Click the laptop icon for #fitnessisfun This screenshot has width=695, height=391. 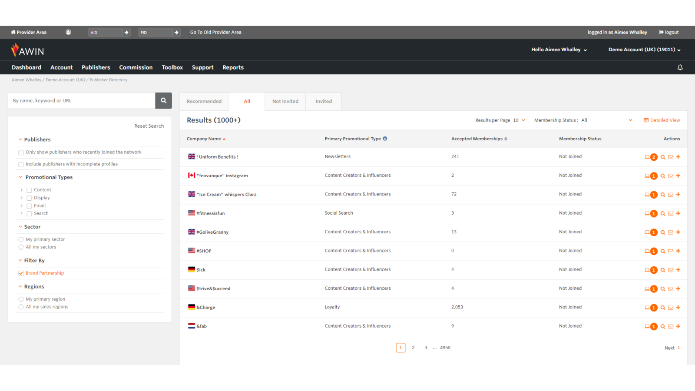click(647, 214)
